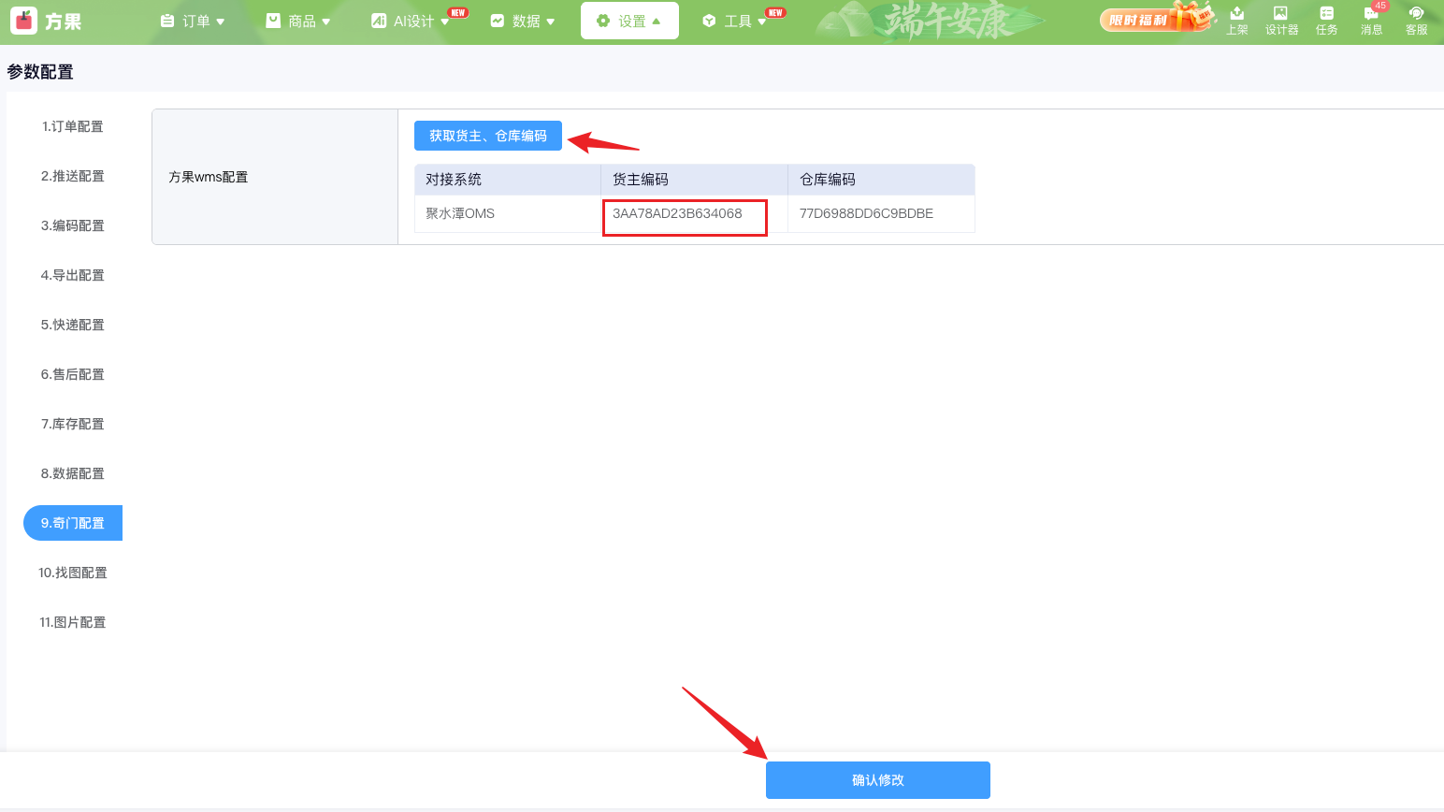Switch to 7.库存配置 tab
Image resolution: width=1444 pixels, height=812 pixels.
pos(73,424)
